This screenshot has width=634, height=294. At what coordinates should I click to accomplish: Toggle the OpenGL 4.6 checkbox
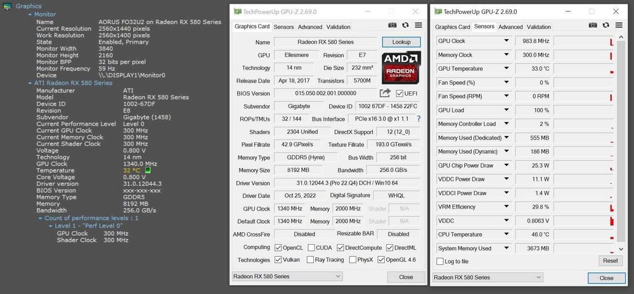pyautogui.click(x=381, y=260)
